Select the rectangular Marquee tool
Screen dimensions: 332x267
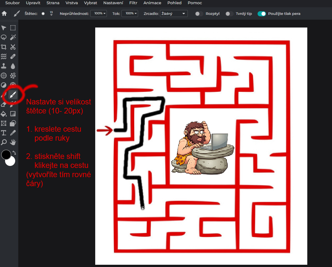[x=13, y=28]
